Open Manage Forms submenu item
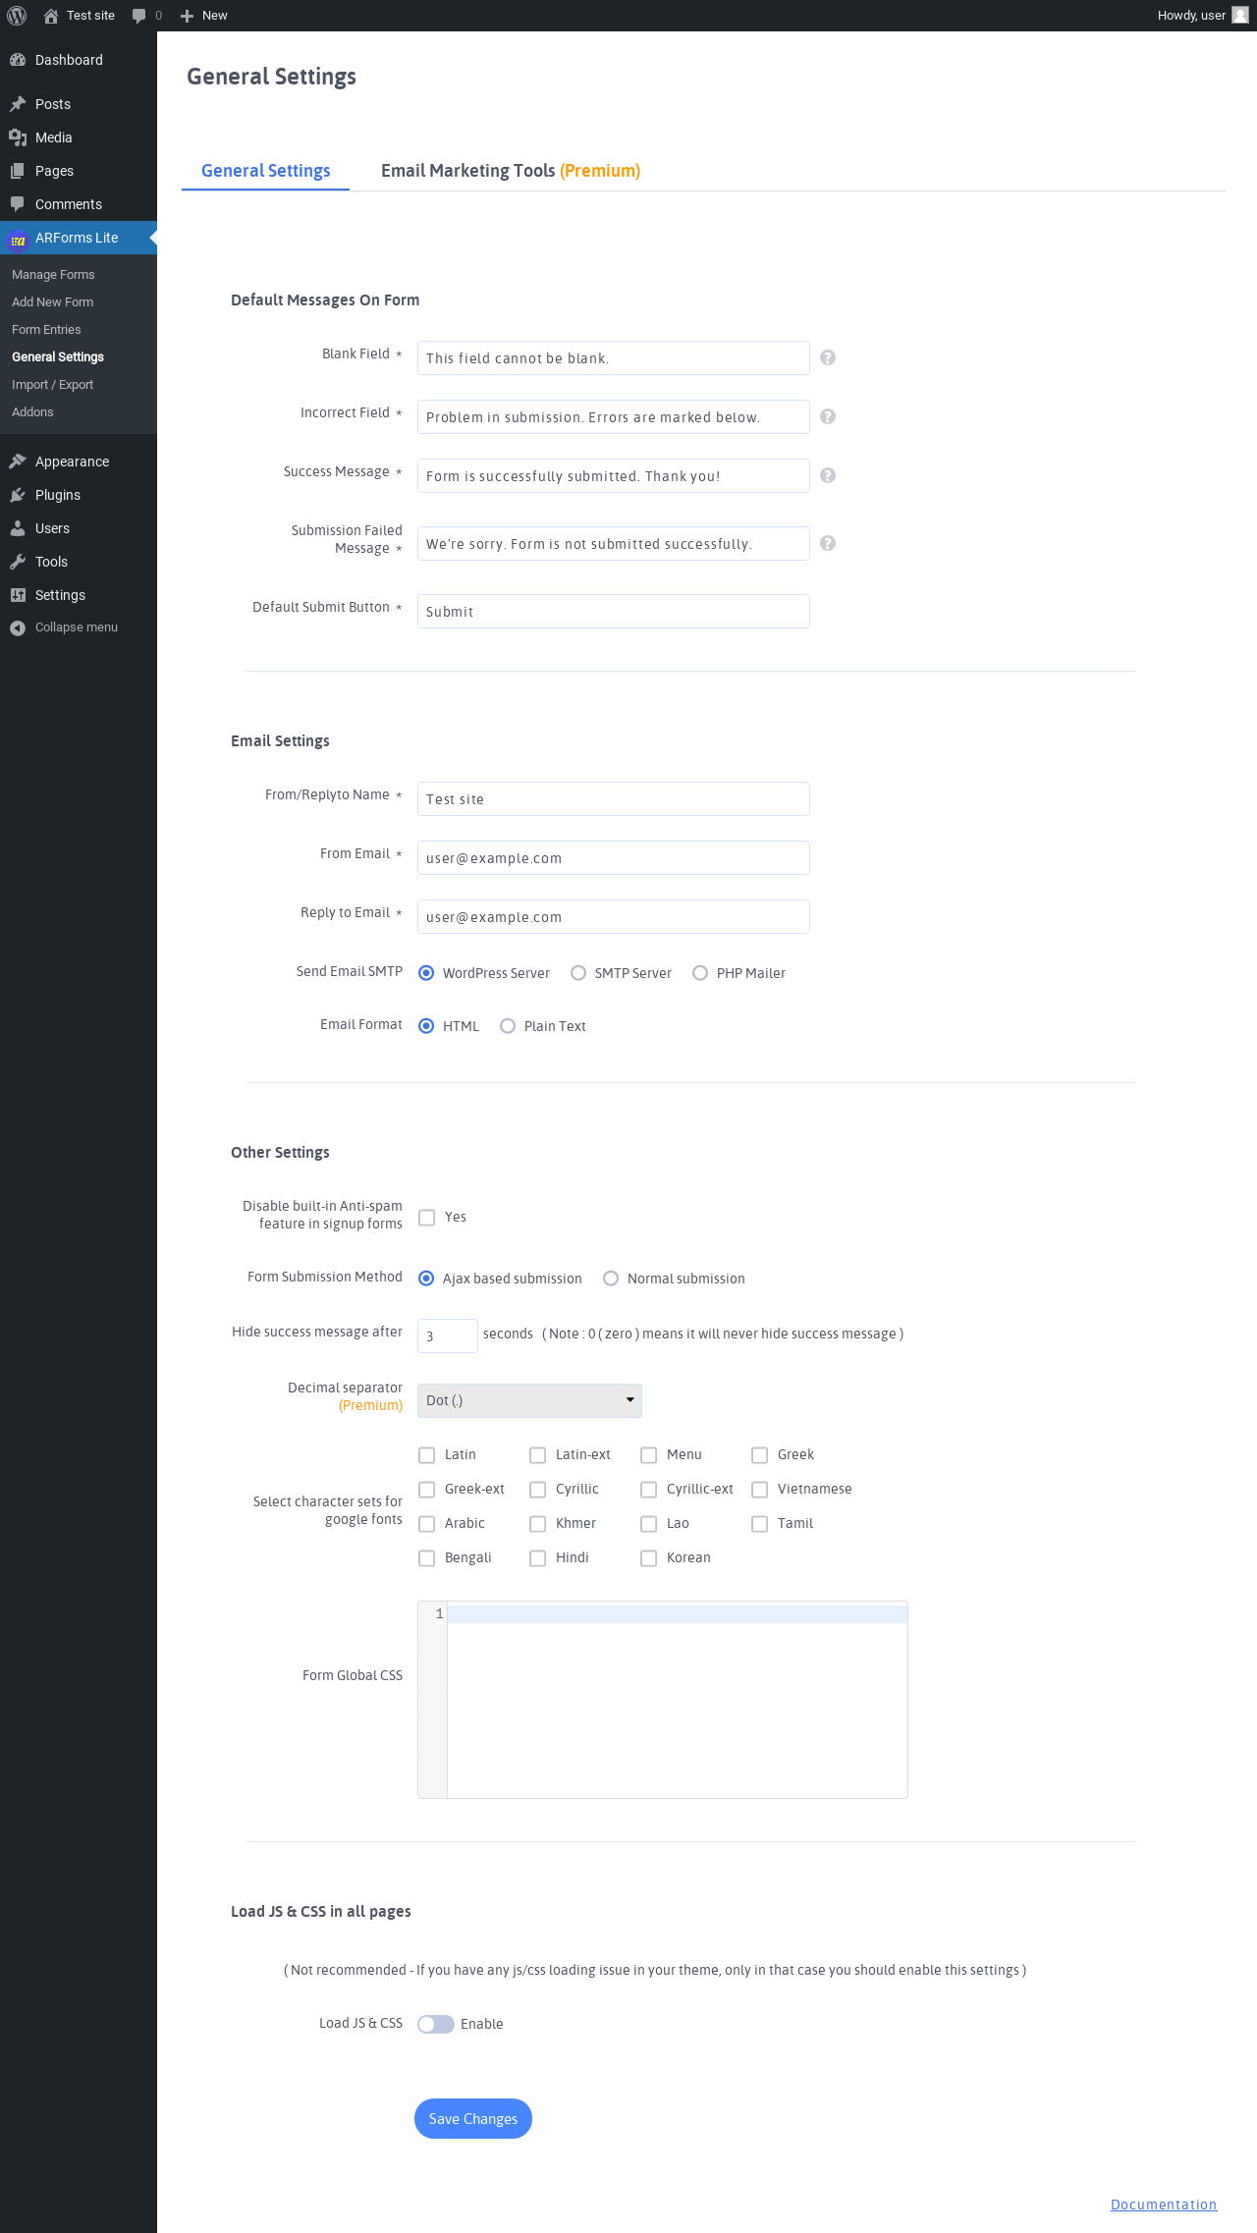The height and width of the screenshot is (2233, 1257). coord(53,275)
